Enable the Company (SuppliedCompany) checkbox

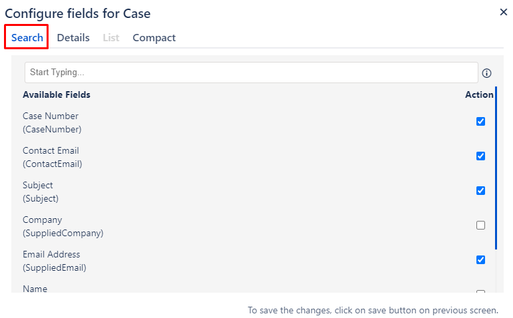pos(480,225)
